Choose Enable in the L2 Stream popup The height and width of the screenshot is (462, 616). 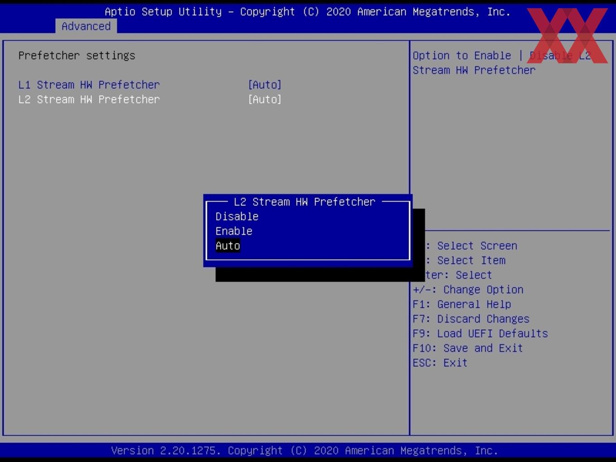[x=234, y=231]
